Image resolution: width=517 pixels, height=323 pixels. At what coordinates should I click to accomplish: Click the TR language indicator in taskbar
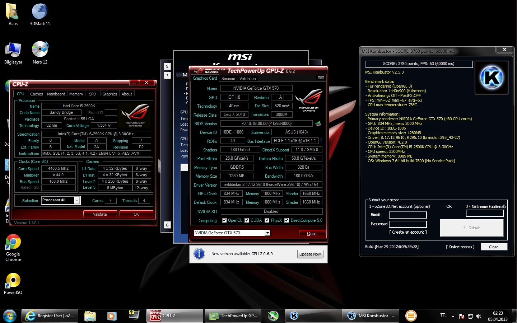tap(443, 315)
